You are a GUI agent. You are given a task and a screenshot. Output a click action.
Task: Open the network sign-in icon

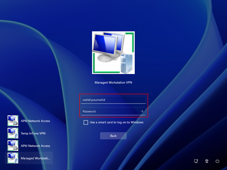click(196, 161)
